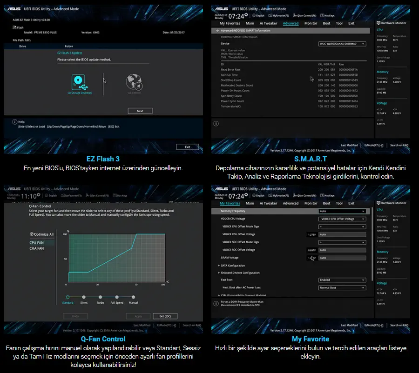The height and width of the screenshot is (373, 419).
Task: Open Hot Keys in the S.M.A.R.T screenshot toolbar
Action: pyautogui.click(x=327, y=15)
